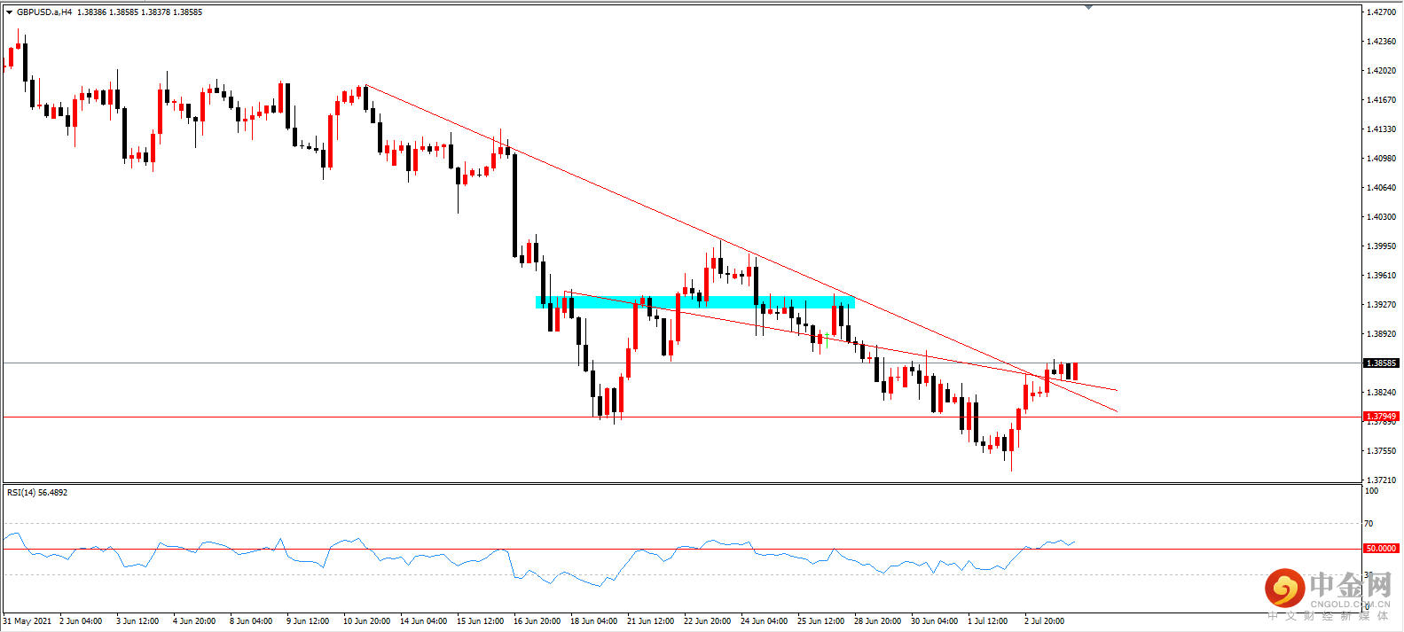
Task: Click the chart shift triangle marker at top
Action: click(x=1088, y=7)
